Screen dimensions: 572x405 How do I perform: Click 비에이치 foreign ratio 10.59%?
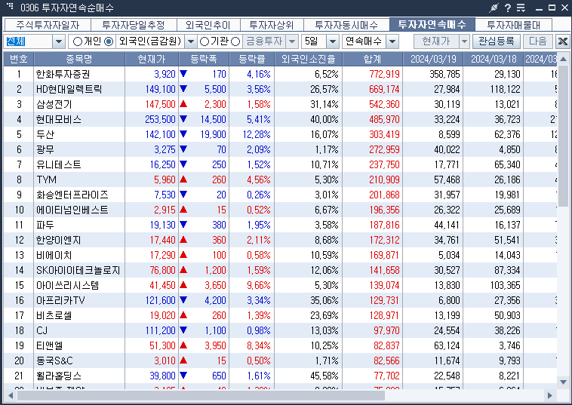pyautogui.click(x=324, y=255)
